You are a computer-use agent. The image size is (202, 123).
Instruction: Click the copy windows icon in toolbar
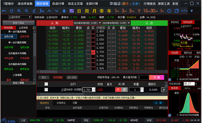177,11
